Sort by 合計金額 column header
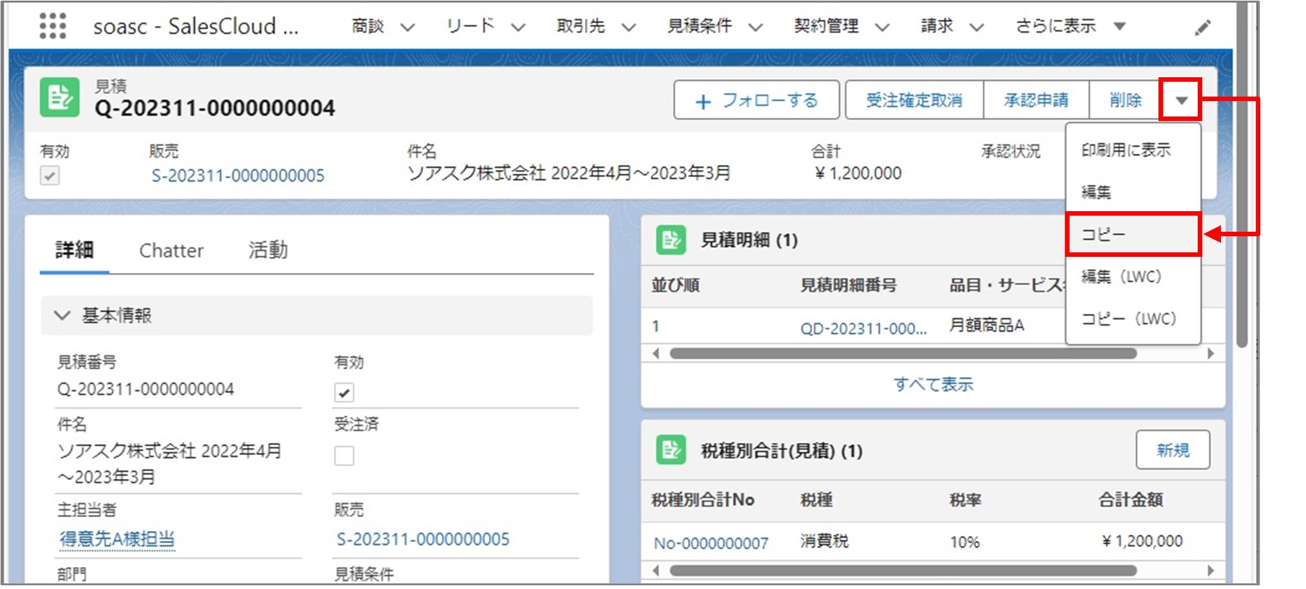Viewport: 1306px width, 589px height. [1131, 500]
